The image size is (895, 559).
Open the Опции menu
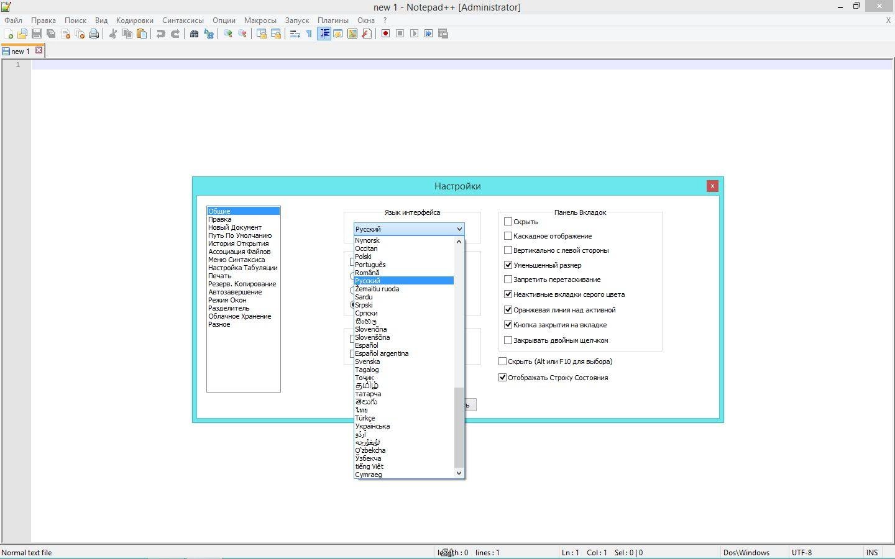coord(224,20)
